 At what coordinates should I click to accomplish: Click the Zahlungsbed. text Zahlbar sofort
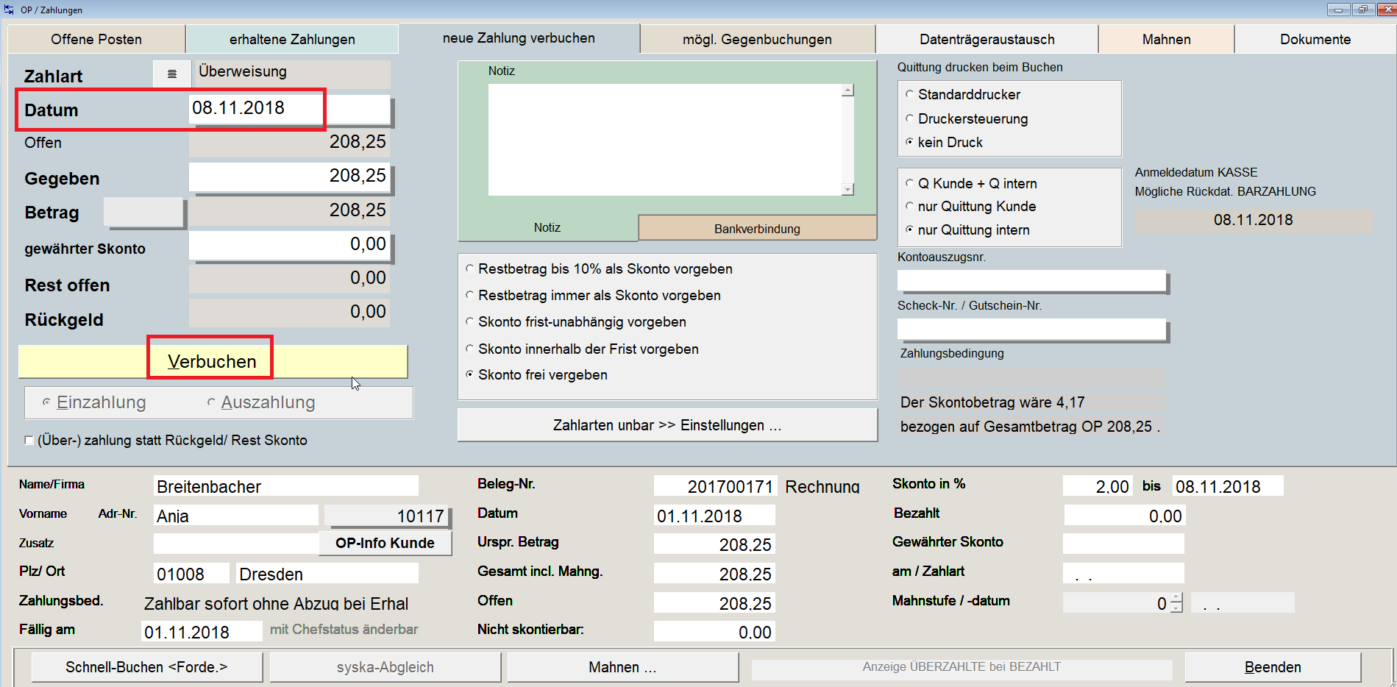pos(276,603)
